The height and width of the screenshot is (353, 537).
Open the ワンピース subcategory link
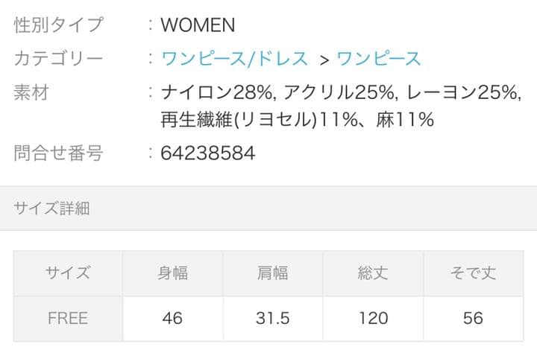click(379, 59)
